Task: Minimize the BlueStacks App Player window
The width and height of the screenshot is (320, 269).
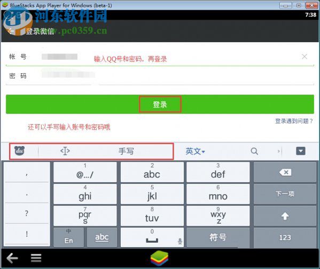Action: (285, 5)
